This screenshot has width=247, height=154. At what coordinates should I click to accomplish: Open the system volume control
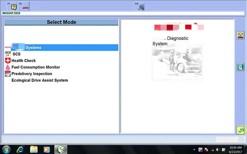(218, 149)
